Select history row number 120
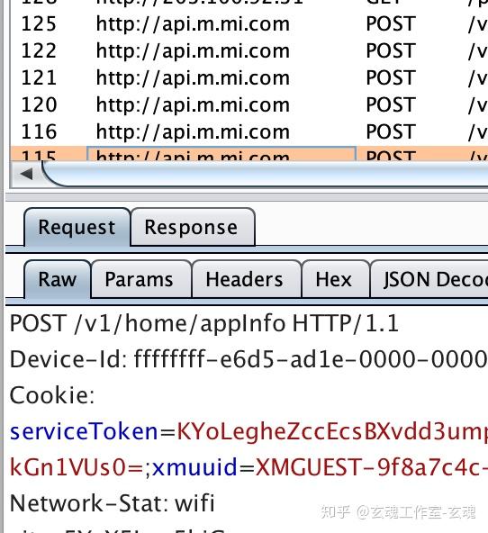This screenshot has height=533, width=488. click(x=249, y=104)
